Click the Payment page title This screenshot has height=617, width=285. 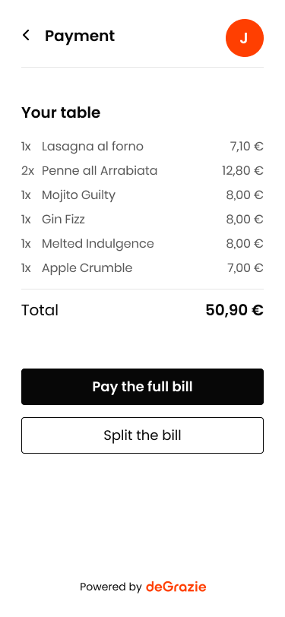coord(80,36)
